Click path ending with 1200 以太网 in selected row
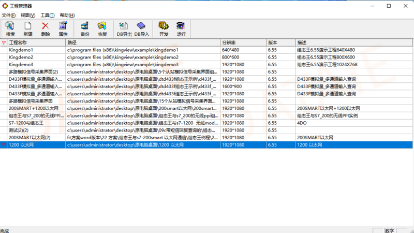Screen dimensions: 414x233 click(x=125, y=145)
